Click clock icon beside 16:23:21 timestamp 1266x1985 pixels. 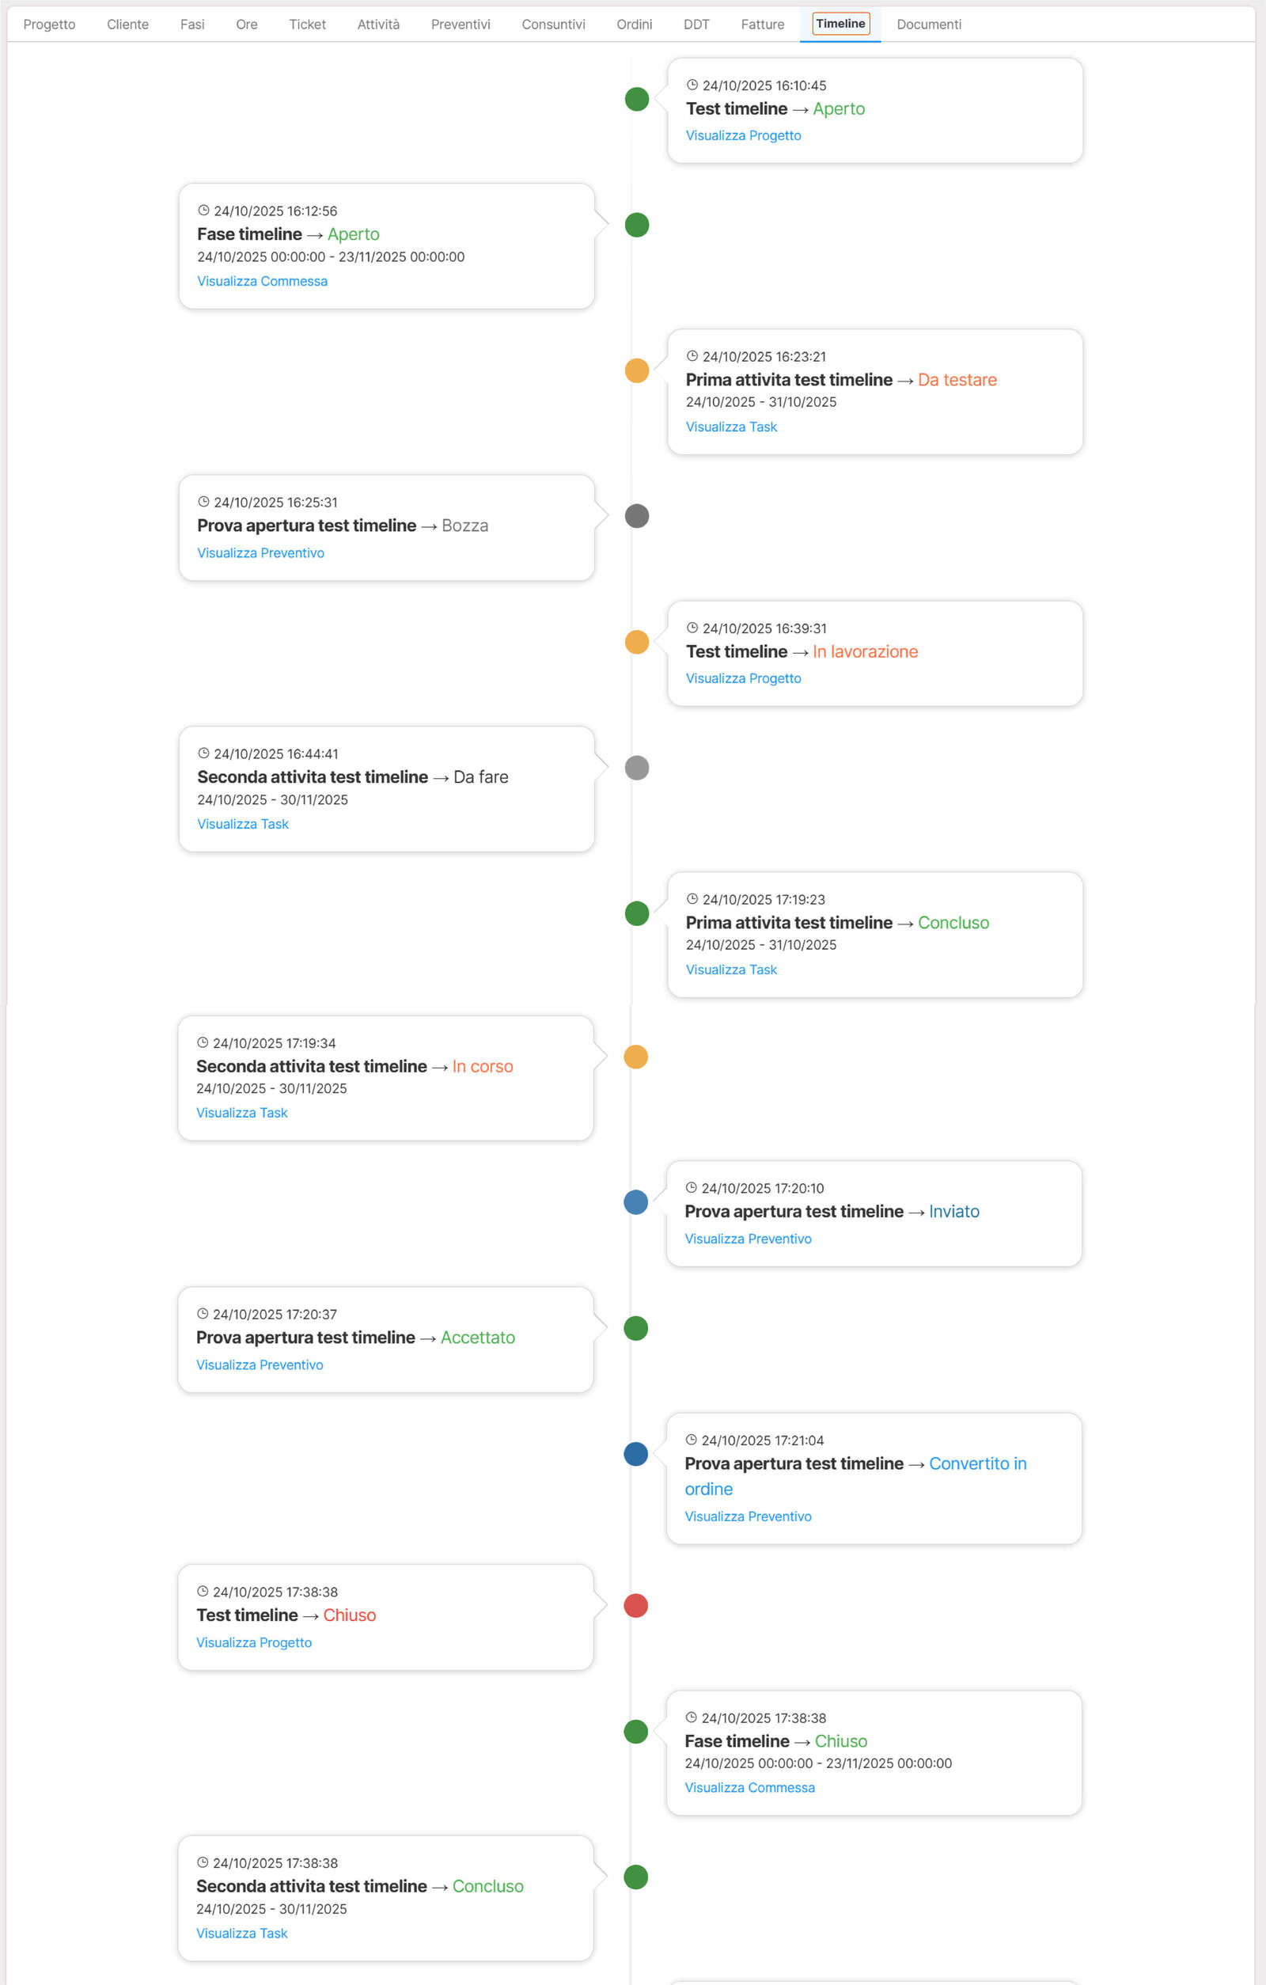coord(692,356)
